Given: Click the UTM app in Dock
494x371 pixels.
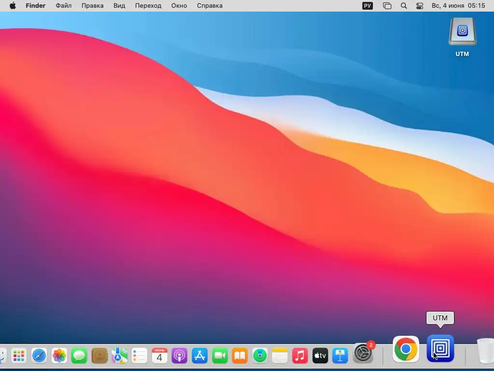Looking at the screenshot, I should point(440,348).
